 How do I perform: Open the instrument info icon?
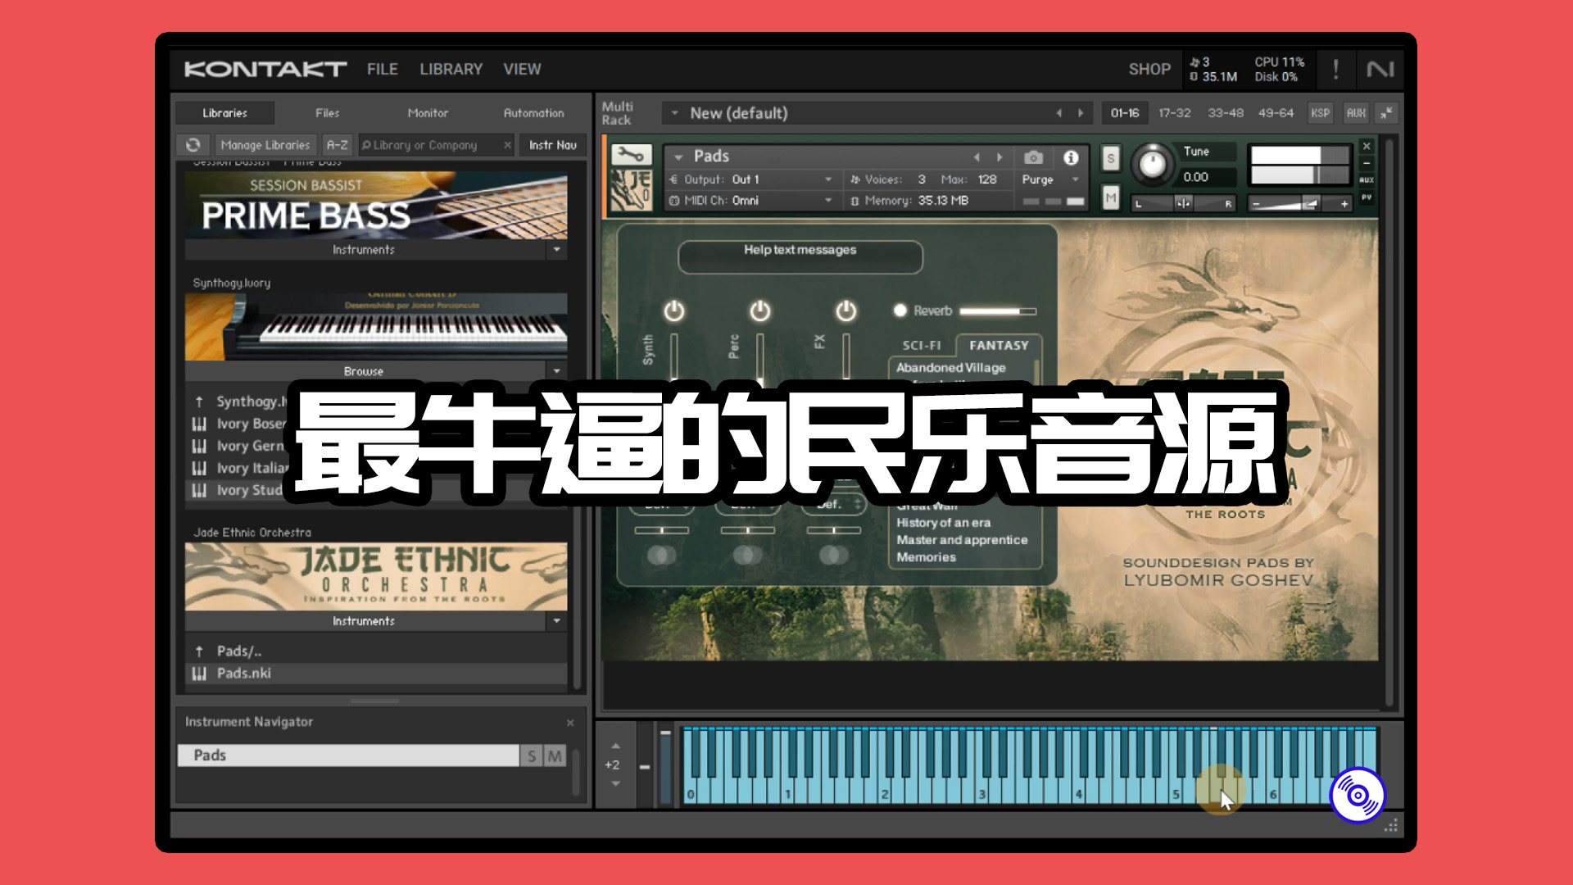[x=1071, y=157]
